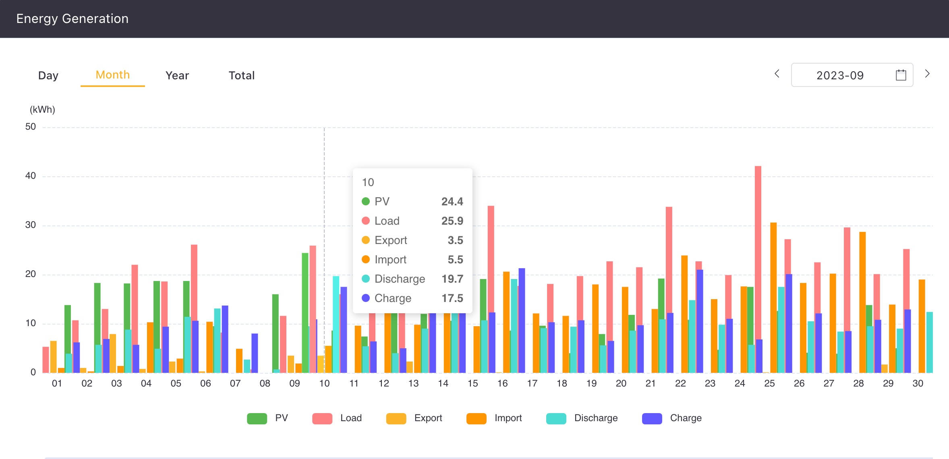Select the Month tab
Viewport: 949px width, 459px height.
(x=112, y=75)
